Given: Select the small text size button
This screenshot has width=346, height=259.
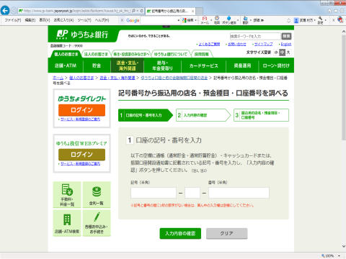Looking at the screenshot, I should click(276, 52).
